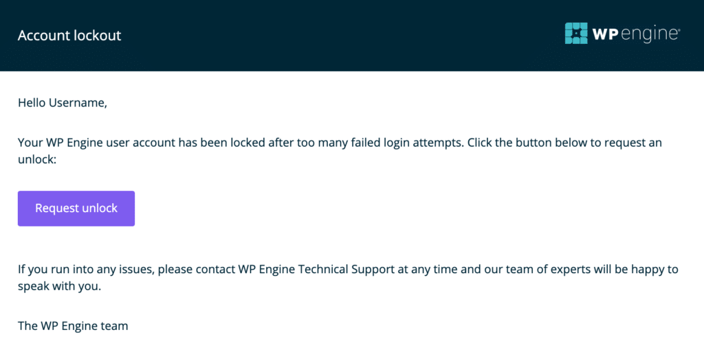Click the word unlock: ending first paragraph
Screen dimensions: 704x341
pos(37,159)
